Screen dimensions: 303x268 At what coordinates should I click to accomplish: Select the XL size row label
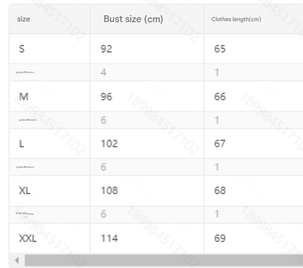click(x=25, y=190)
